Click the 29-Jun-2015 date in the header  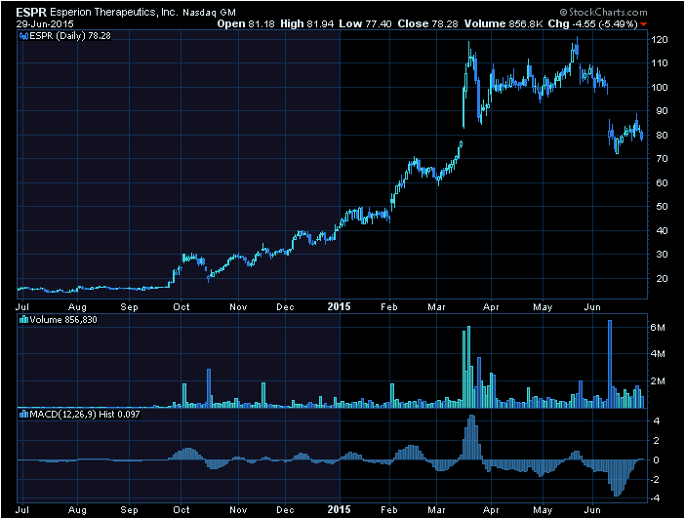tap(45, 24)
